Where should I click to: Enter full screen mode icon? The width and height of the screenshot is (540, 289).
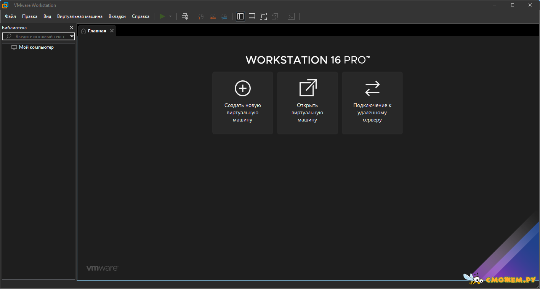(x=263, y=16)
